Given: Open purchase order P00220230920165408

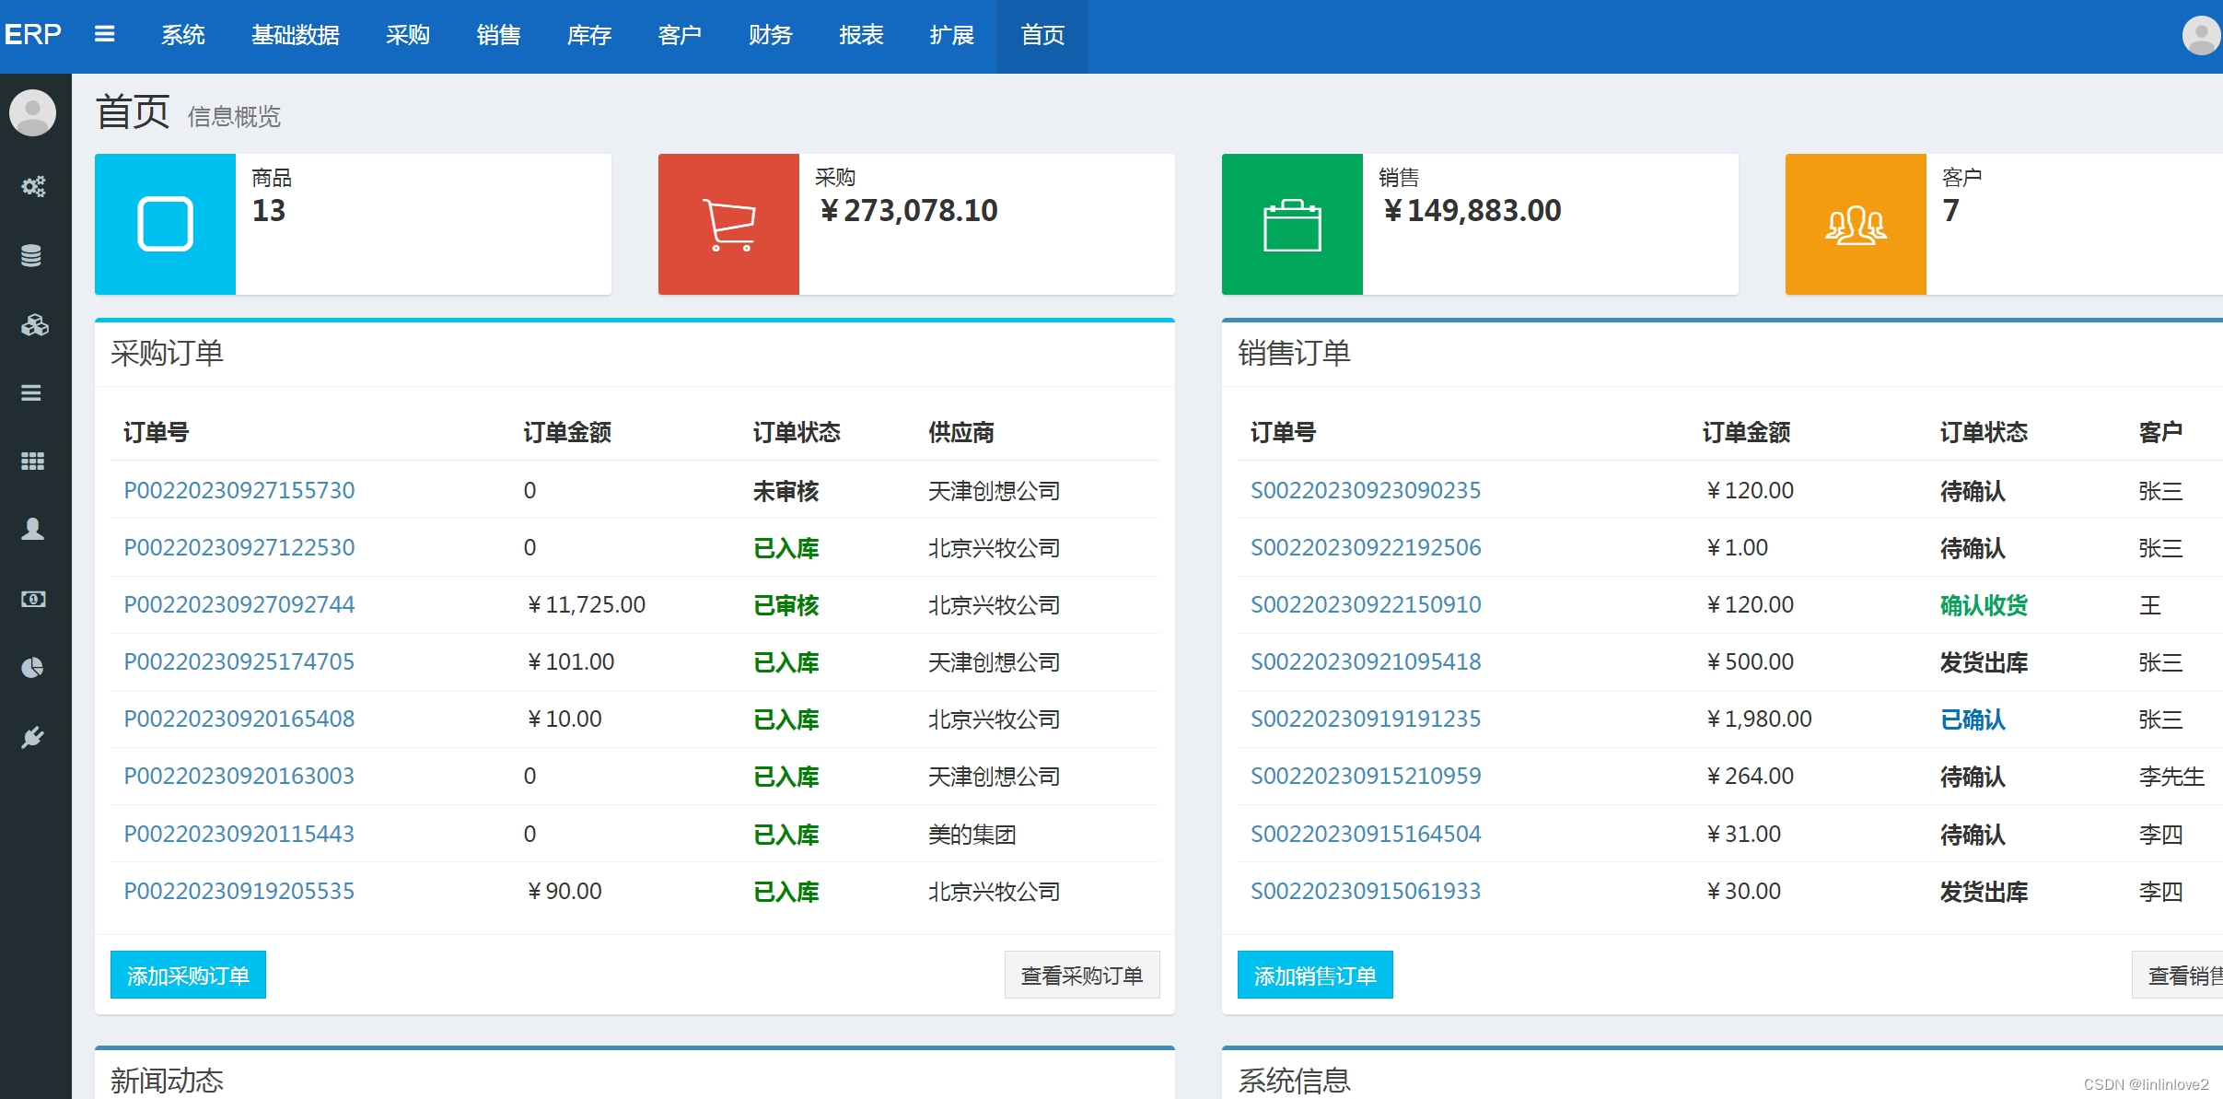Looking at the screenshot, I should 239,719.
